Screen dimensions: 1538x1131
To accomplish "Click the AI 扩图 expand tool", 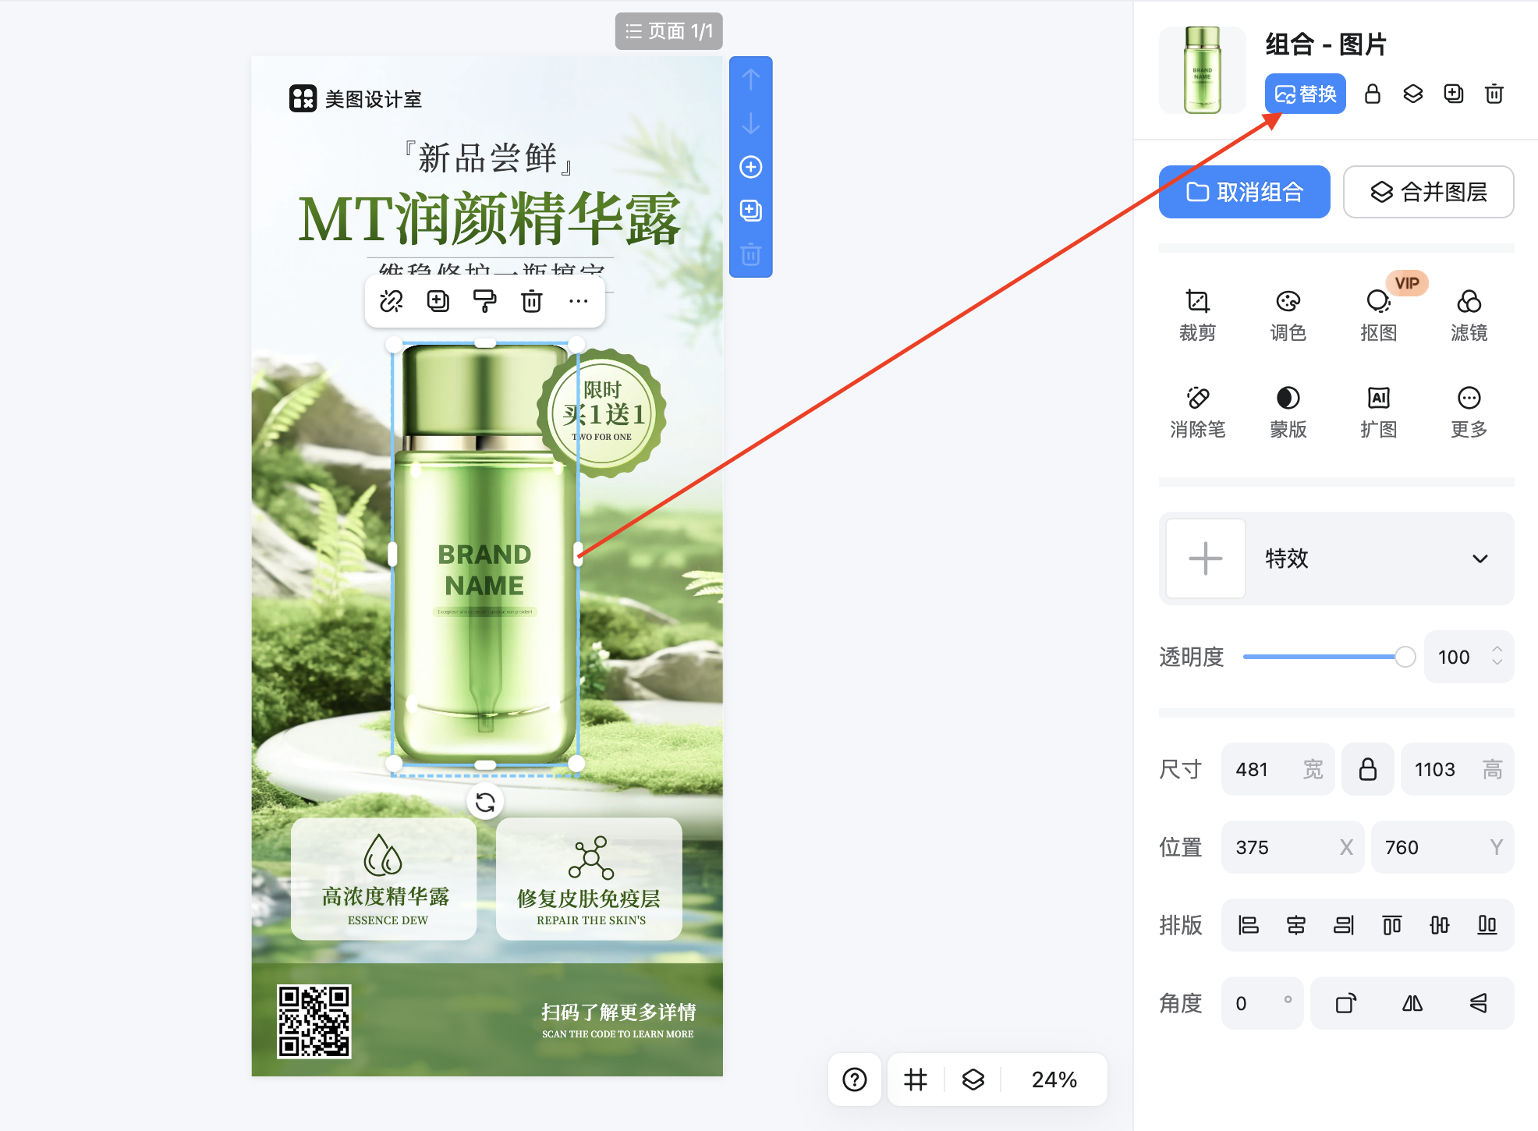I will click(x=1378, y=411).
